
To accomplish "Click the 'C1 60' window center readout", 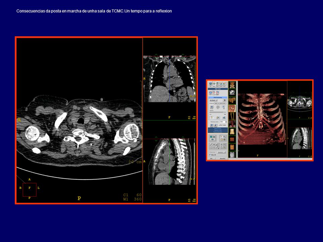I will pos(132,195).
